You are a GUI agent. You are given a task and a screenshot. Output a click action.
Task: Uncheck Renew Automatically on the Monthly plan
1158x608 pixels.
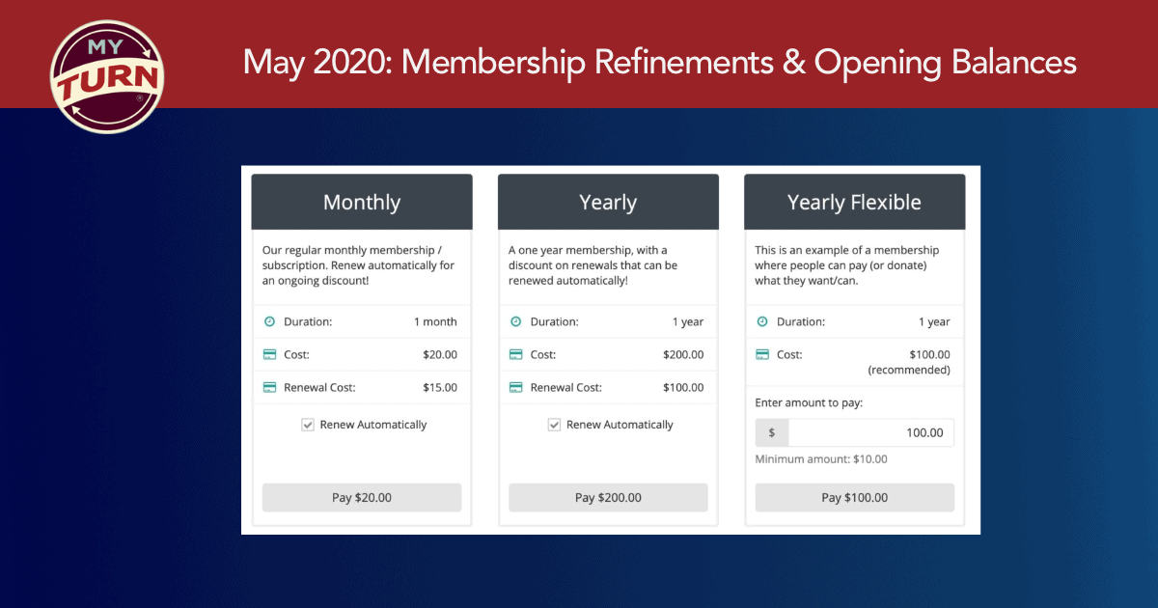[x=307, y=424]
